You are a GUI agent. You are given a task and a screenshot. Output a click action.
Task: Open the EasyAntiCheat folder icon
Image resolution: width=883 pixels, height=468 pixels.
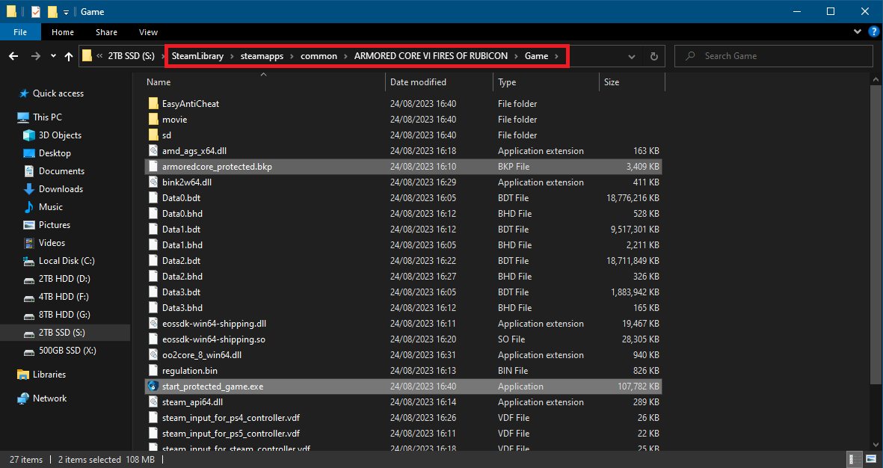click(153, 104)
